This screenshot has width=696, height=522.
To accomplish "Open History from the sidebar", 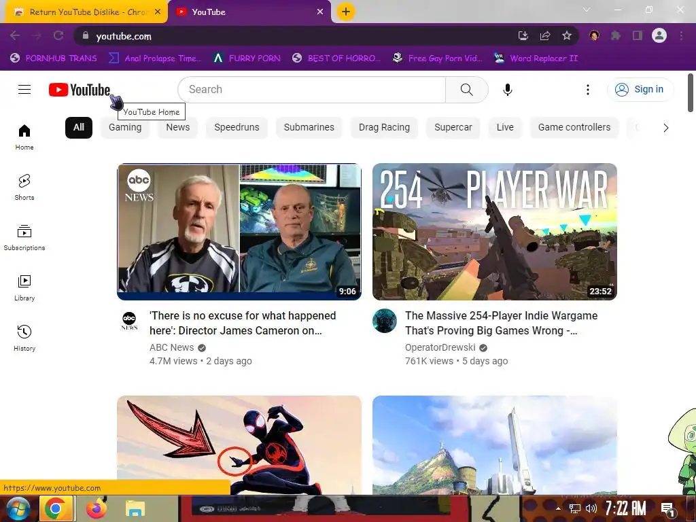I will pyautogui.click(x=24, y=338).
